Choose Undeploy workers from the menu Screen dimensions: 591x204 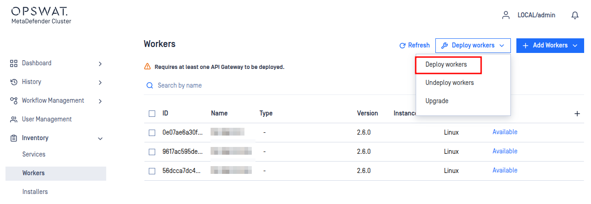click(449, 83)
